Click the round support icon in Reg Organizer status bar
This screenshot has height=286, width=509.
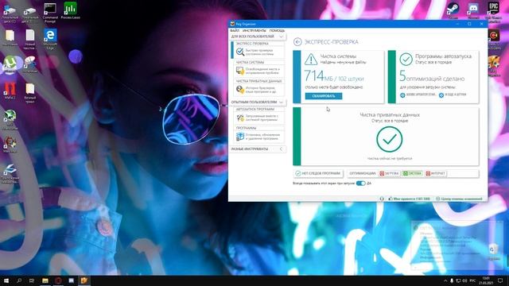[x=382, y=199]
